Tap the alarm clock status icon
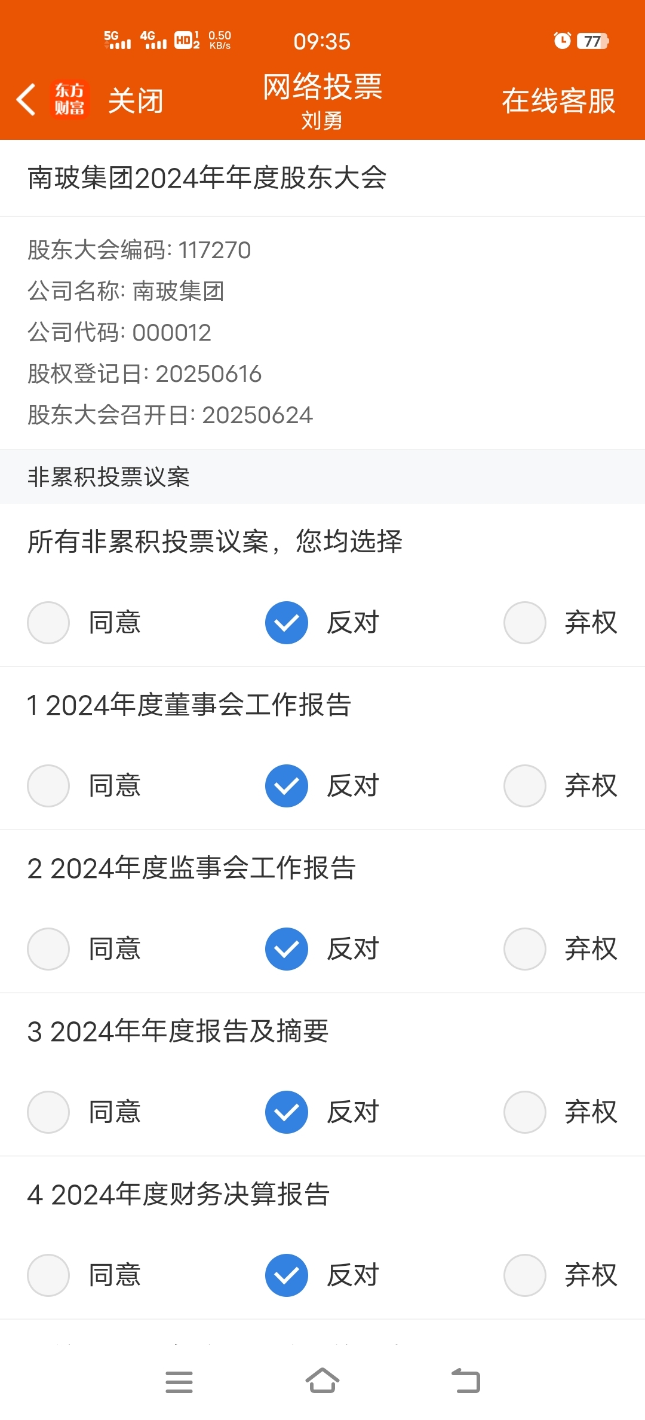645x1420 pixels. (x=562, y=41)
